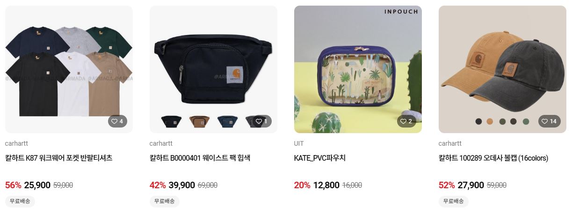This screenshot has width=572, height=213.
Task: Open 칼하트 K87 워크웨어 포켓 반팔티셔츠 product title
Action: (x=59, y=158)
